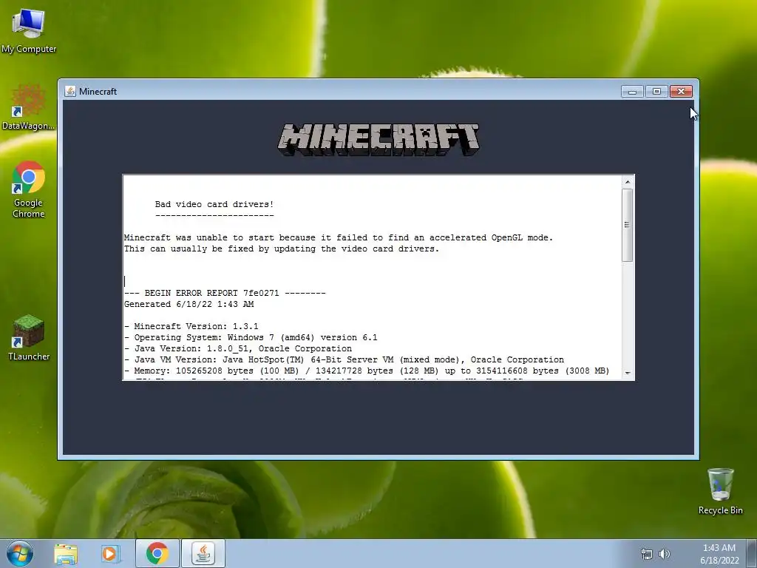757x568 pixels.
Task: Click the 'Generated 6/18/22 1:43 AM' line
Action: point(189,304)
